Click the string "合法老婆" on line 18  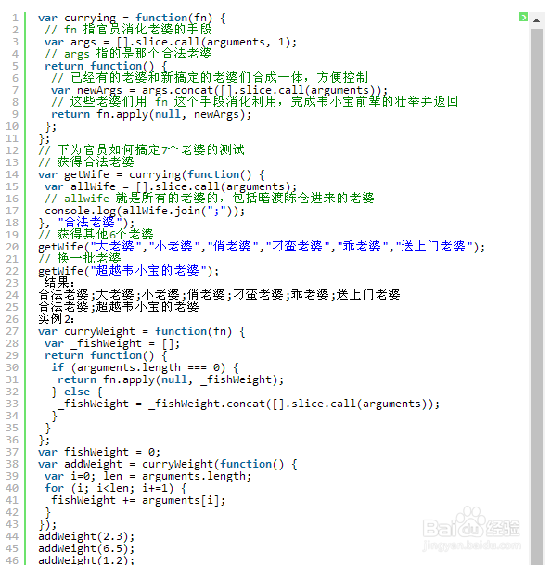click(90, 222)
